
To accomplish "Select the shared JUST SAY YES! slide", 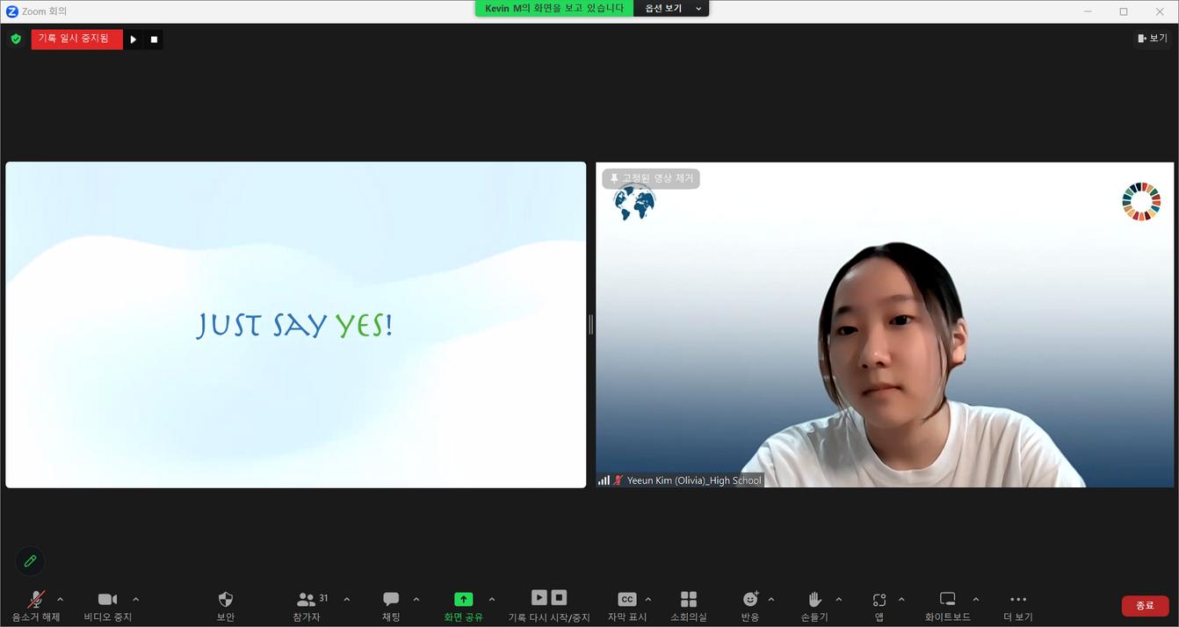I will [x=296, y=325].
